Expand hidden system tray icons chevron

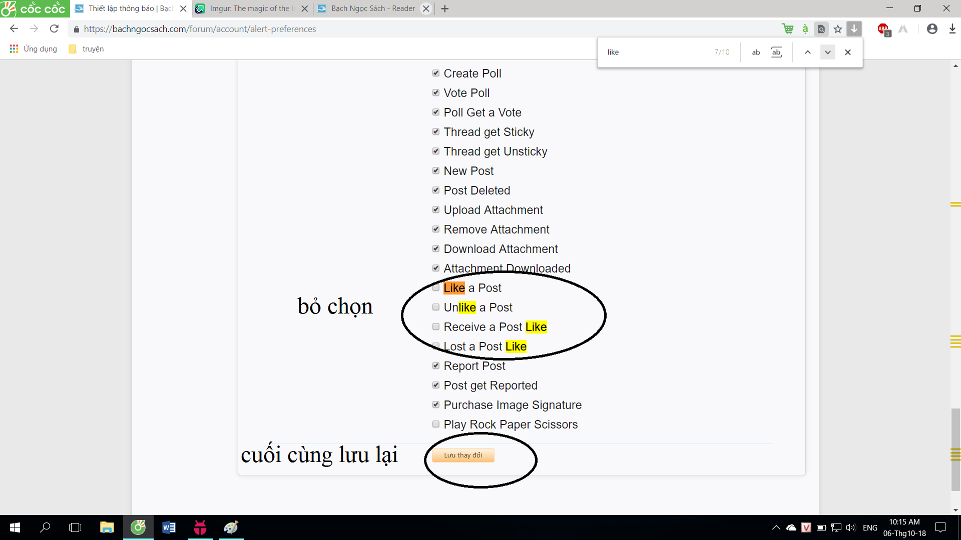776,527
